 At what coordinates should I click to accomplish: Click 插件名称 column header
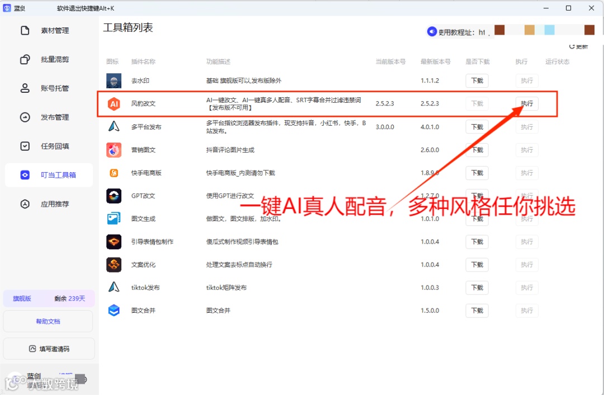[143, 61]
